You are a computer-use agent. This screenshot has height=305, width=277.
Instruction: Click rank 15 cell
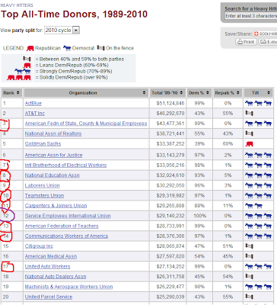[x=12, y=246]
